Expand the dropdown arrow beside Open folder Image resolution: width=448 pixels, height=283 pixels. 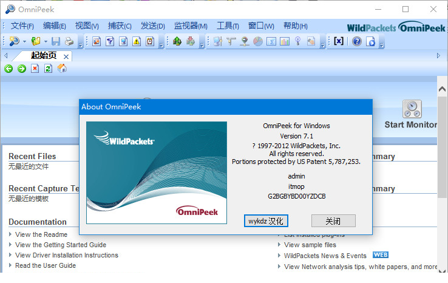46,41
